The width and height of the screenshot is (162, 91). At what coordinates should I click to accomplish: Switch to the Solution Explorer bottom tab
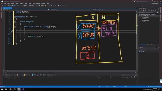(x=142, y=45)
